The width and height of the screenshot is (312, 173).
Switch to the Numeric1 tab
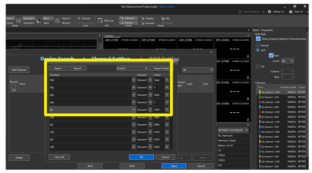point(109,36)
